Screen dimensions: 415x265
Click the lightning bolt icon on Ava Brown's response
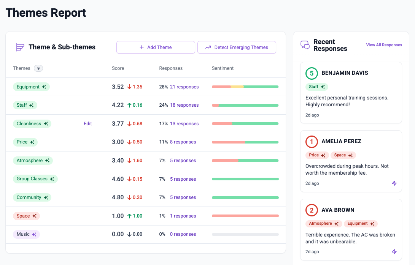pyautogui.click(x=394, y=252)
